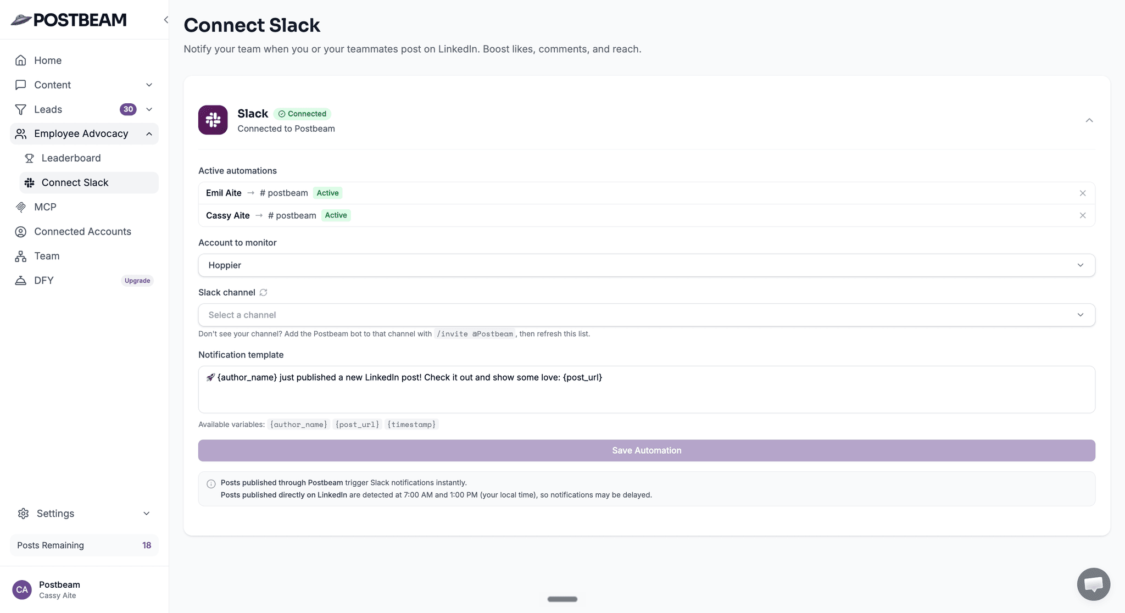Click the Posts Remaining counter

tap(84, 545)
